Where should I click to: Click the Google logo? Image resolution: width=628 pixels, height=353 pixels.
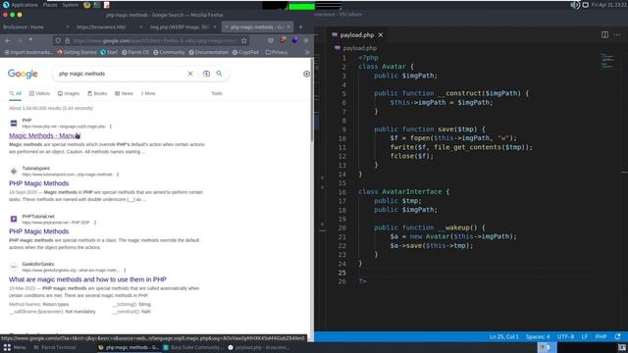(x=23, y=74)
